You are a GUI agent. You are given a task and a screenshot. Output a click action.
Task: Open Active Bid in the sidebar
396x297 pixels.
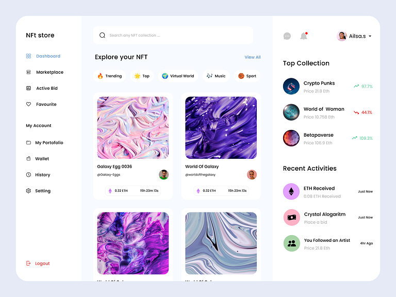click(x=46, y=88)
